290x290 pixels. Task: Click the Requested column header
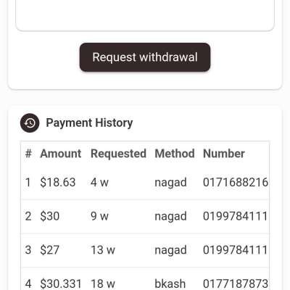point(118,154)
